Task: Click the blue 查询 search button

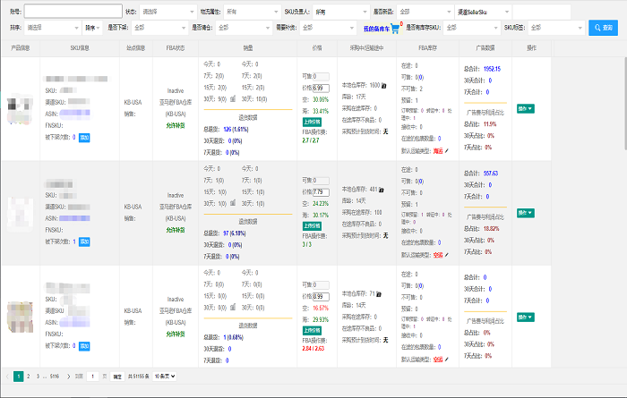Action: coord(603,28)
